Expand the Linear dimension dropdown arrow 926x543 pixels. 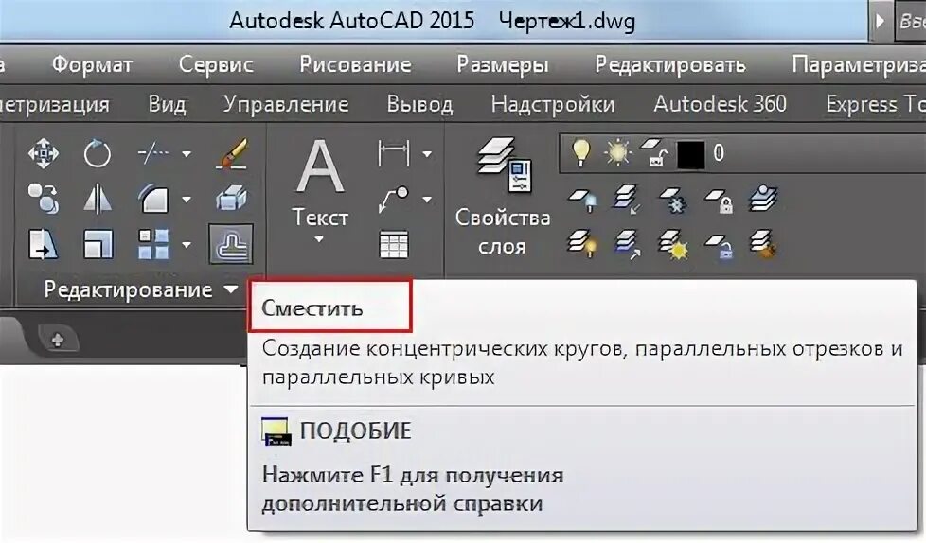(x=426, y=154)
